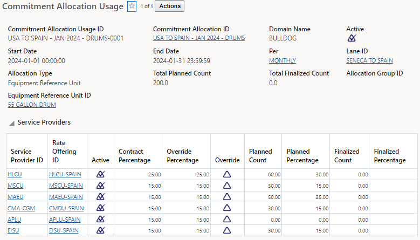The image size is (420, 240).
Task: Click the usage ID ending in DRUMS-0001
Action: (66, 38)
